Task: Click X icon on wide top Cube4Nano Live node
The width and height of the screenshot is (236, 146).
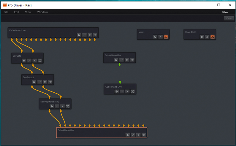Action: 90,35
